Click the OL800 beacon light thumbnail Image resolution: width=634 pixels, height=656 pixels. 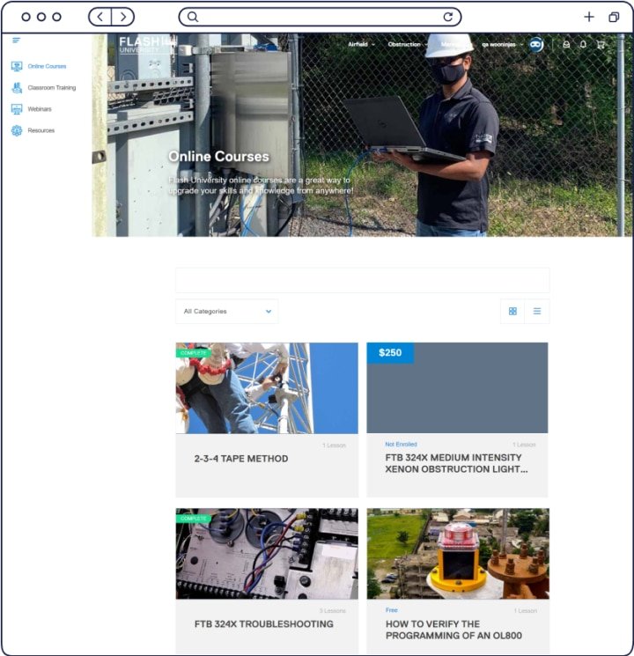(458, 554)
